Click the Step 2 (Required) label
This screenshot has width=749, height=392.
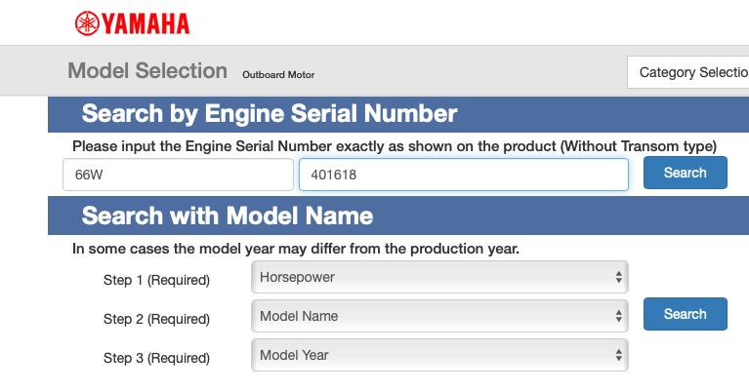[x=156, y=319]
